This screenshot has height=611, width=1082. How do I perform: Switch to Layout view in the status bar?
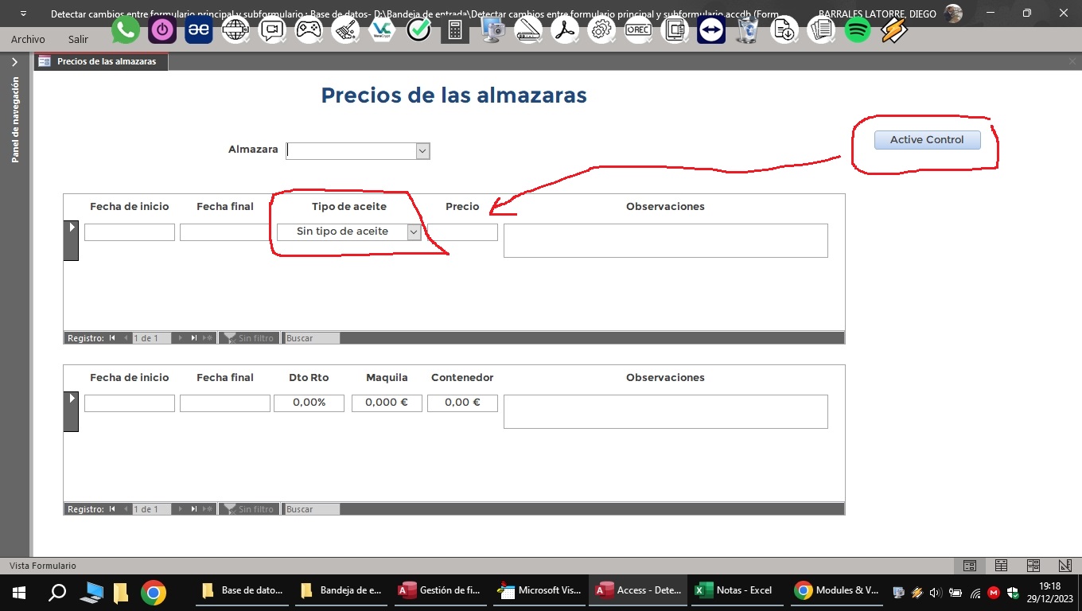point(1033,566)
